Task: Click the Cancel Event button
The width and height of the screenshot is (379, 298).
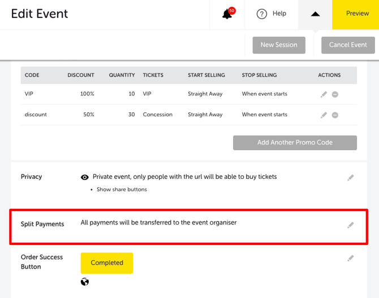Action: [348, 45]
